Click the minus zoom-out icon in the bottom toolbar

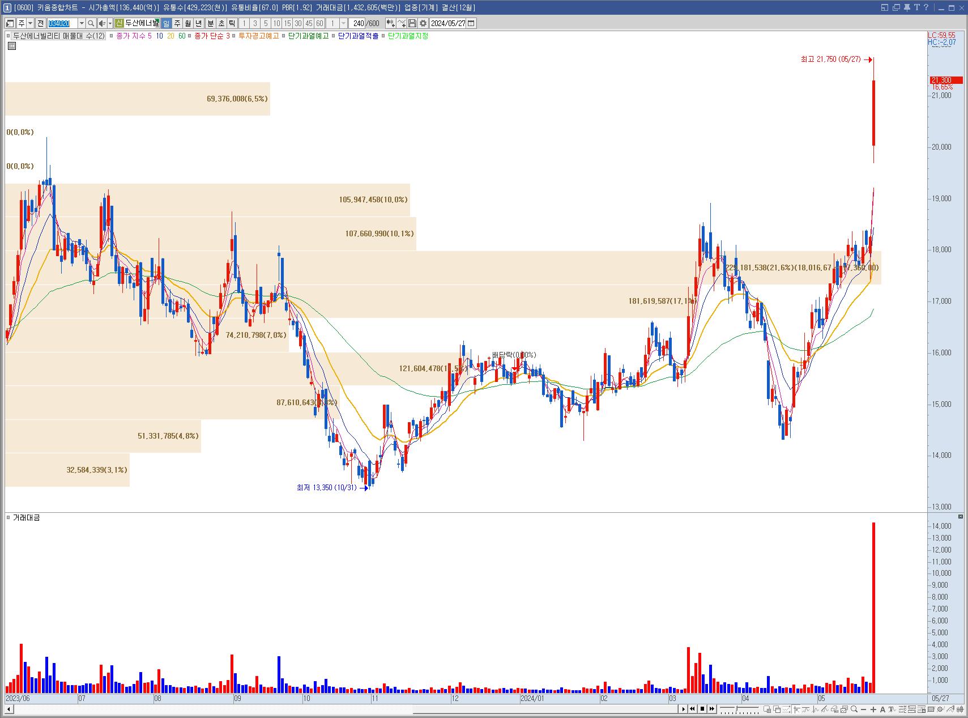864,709
